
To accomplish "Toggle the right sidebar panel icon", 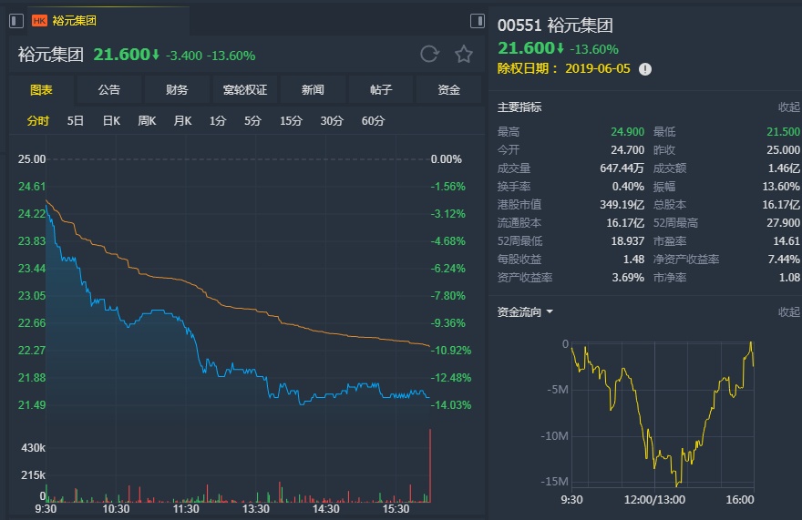I will (477, 20).
